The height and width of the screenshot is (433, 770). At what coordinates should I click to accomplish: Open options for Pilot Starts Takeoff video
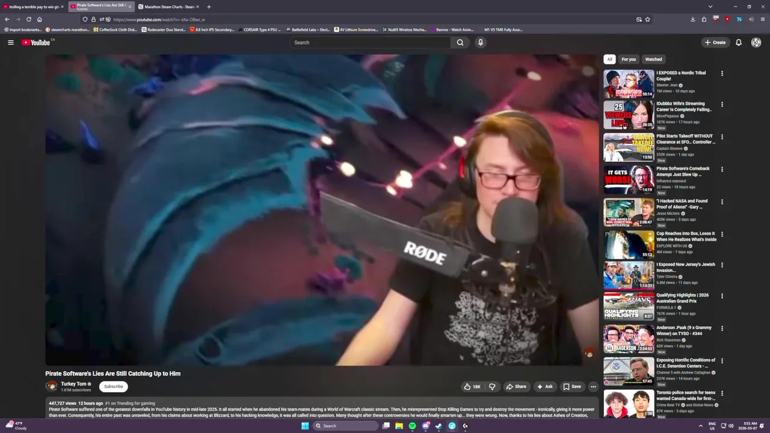[x=722, y=137]
